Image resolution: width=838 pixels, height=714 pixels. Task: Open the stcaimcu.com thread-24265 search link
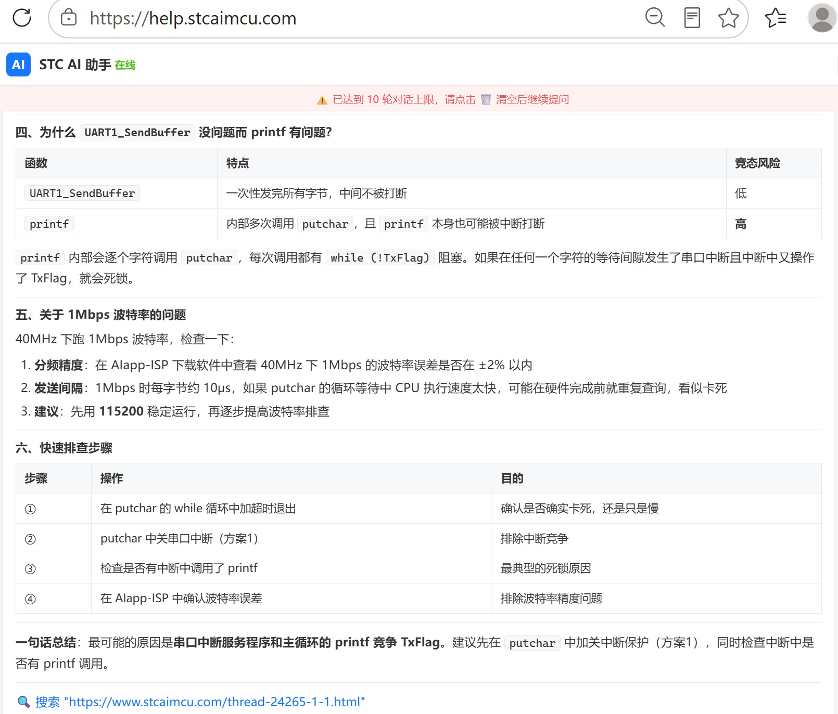(200, 702)
